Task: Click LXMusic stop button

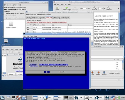Action: click(x=9, y=52)
